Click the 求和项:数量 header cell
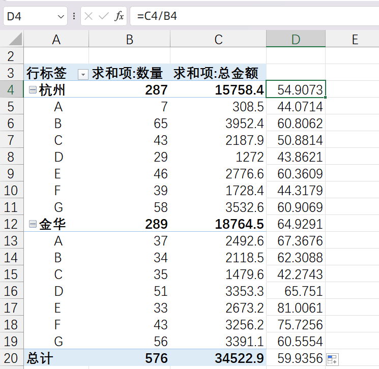 coord(130,73)
